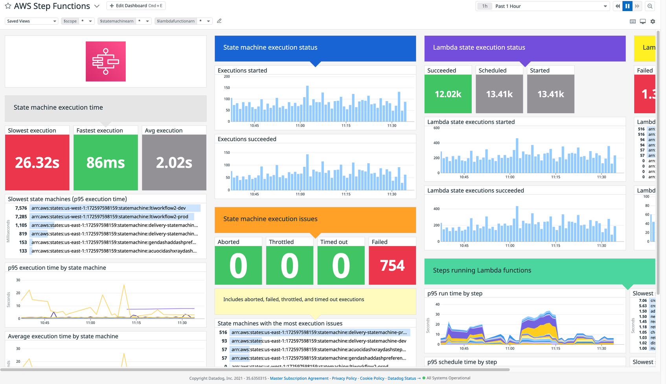Open the AWS Step Functions title menu
The image size is (666, 384).
pyautogui.click(x=97, y=6)
